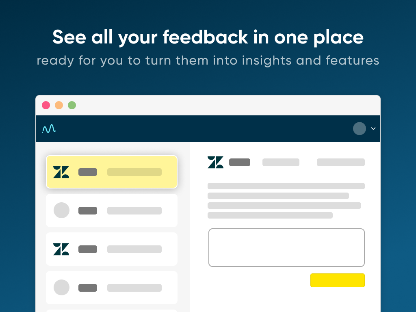Click the orange minimize dot in title bar

(x=59, y=105)
